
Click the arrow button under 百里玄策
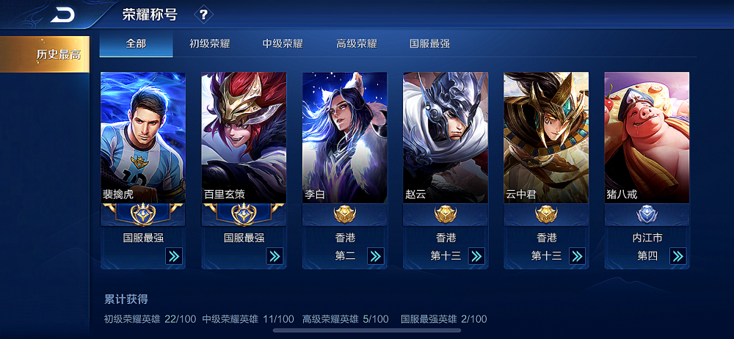tap(275, 256)
